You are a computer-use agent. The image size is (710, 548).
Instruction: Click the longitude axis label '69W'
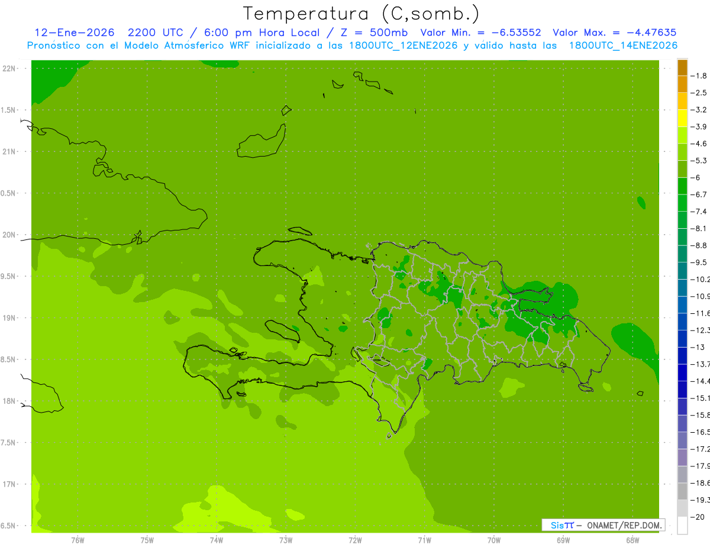pyautogui.click(x=563, y=540)
